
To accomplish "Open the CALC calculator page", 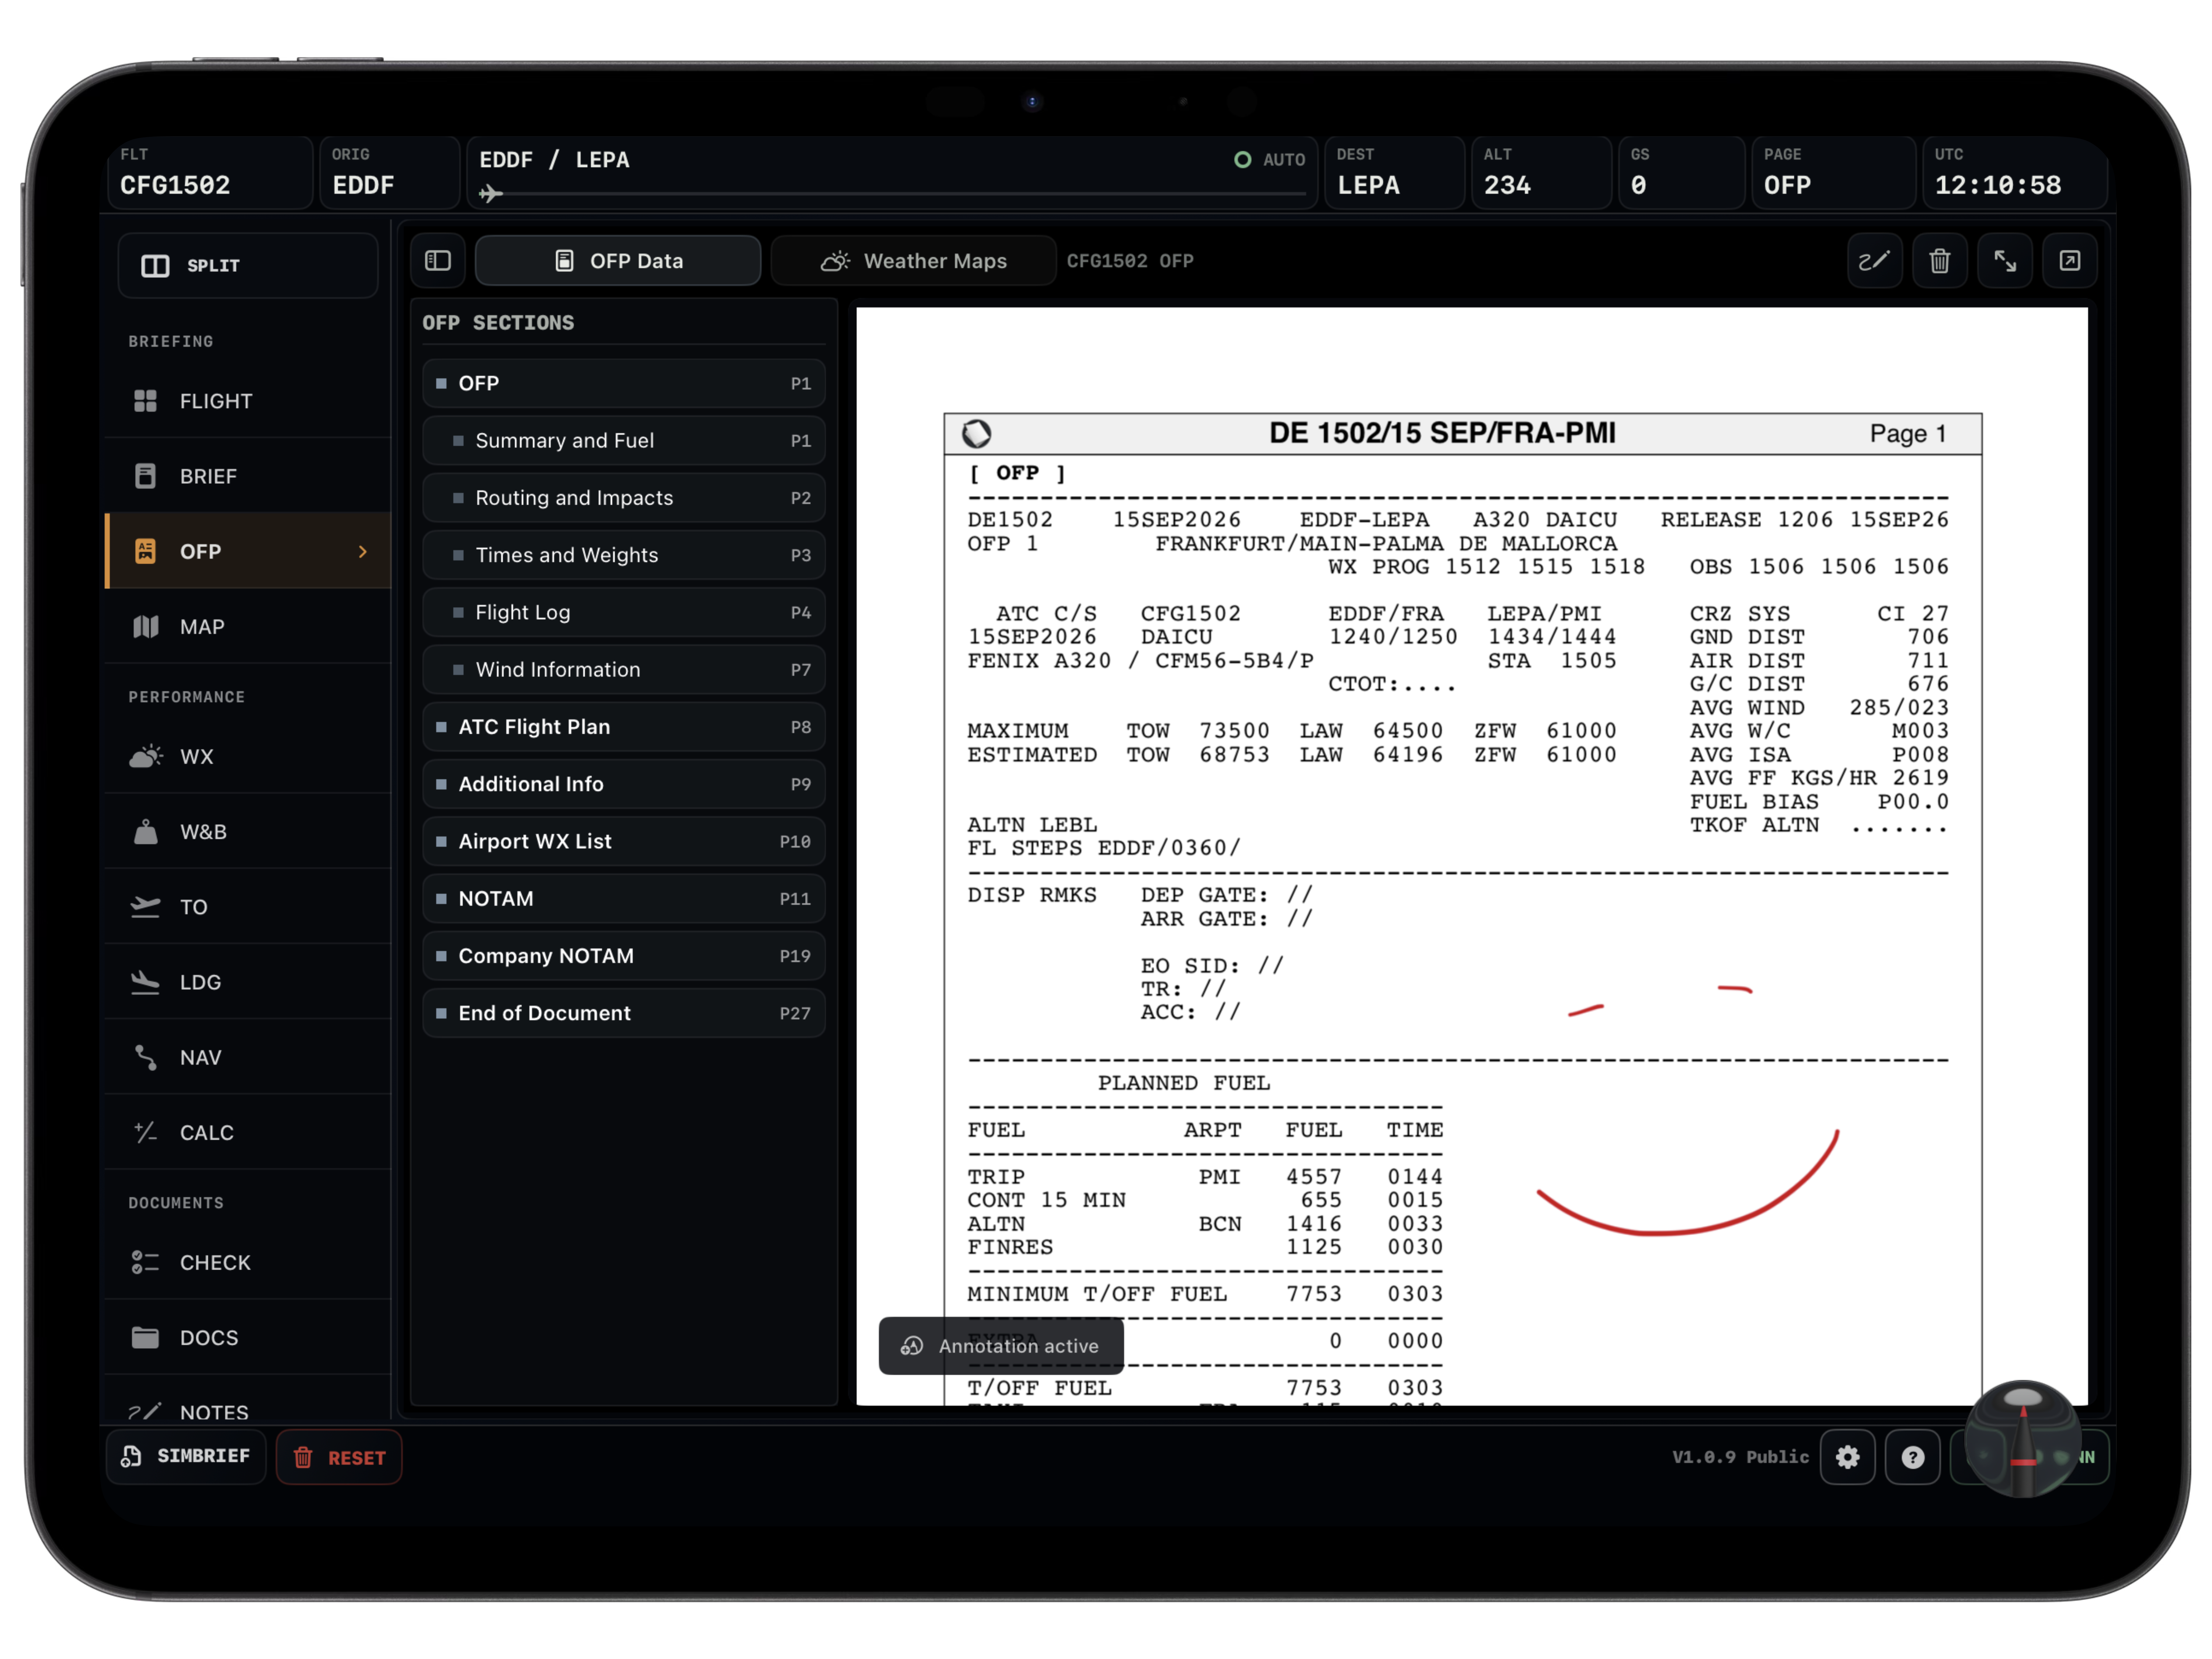I will [x=248, y=1133].
